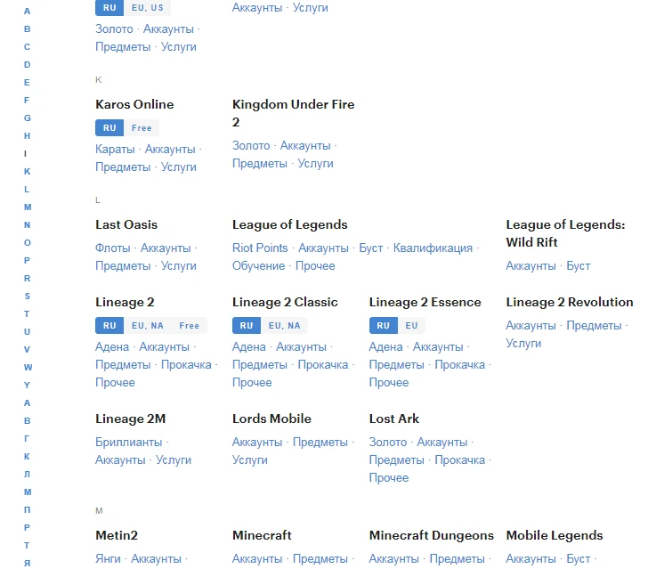Open Riot Points under League of Legends
Viewport: 648px width, 569px height.
coord(260,248)
